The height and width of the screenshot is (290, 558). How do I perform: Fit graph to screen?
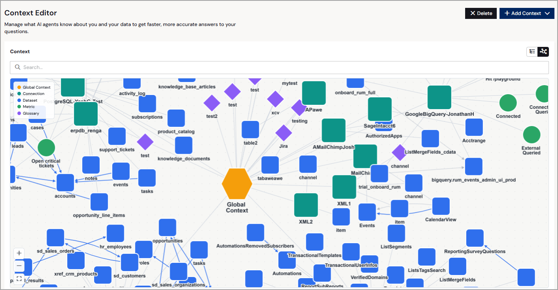[x=19, y=279]
